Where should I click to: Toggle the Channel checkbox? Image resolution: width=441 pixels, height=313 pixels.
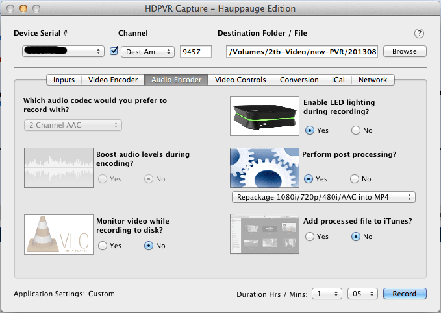coord(114,51)
